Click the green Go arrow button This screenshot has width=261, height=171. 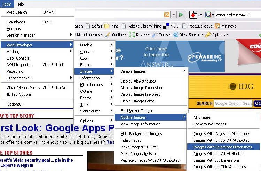tap(181, 15)
